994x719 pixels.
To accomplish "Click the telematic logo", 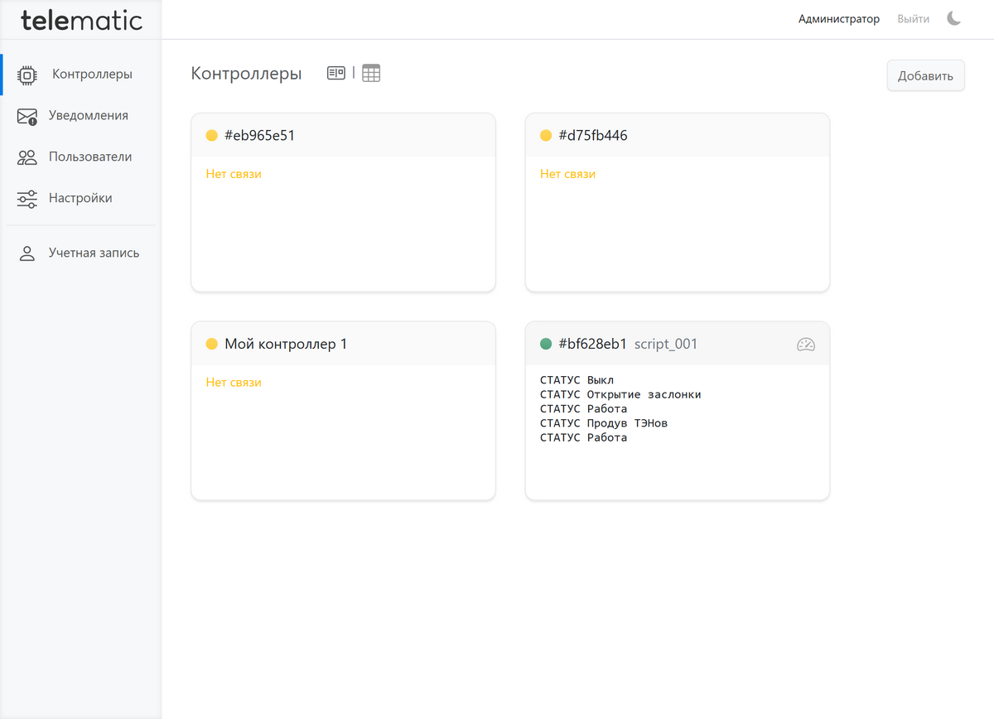I will pyautogui.click(x=81, y=20).
